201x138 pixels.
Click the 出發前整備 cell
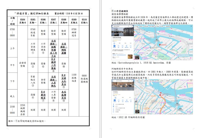coord(23,64)
